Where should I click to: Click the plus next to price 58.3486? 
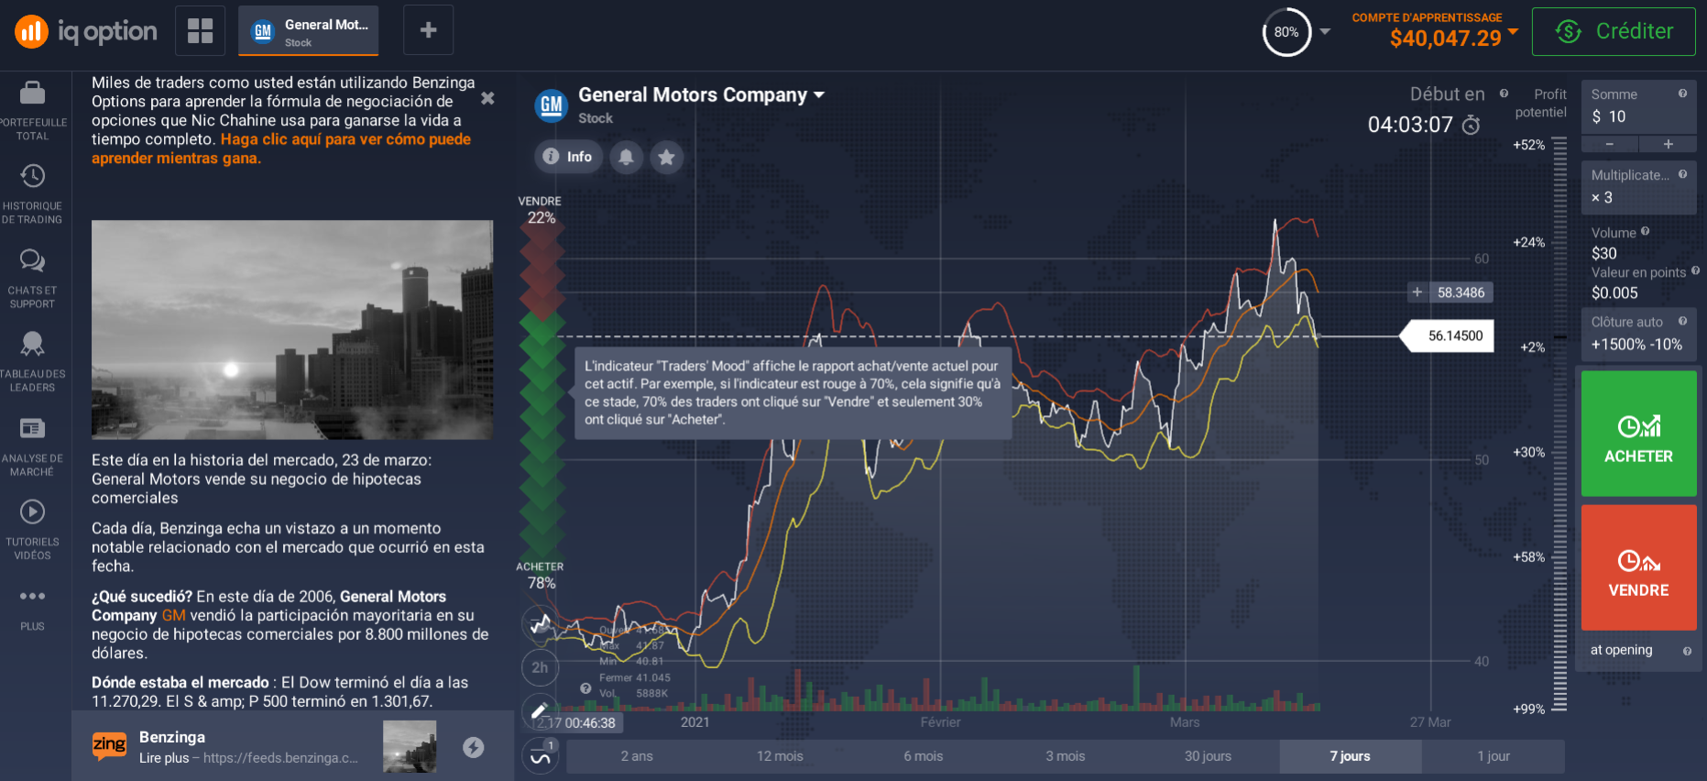[1417, 292]
